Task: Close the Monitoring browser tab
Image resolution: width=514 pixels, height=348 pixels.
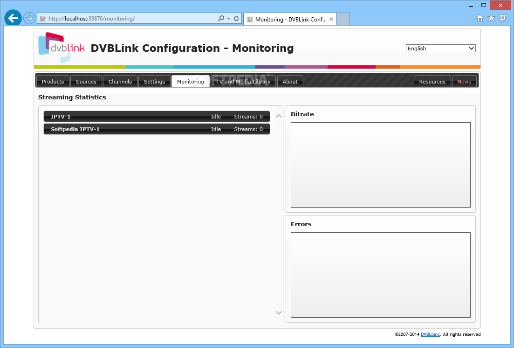Action: tap(331, 19)
